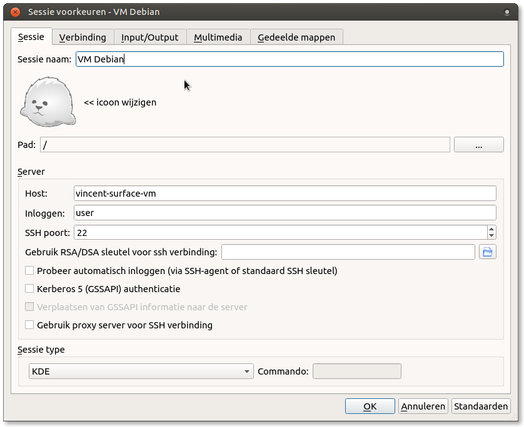Open the Input/Output tab
Image resolution: width=524 pixels, height=427 pixels.
coord(149,37)
